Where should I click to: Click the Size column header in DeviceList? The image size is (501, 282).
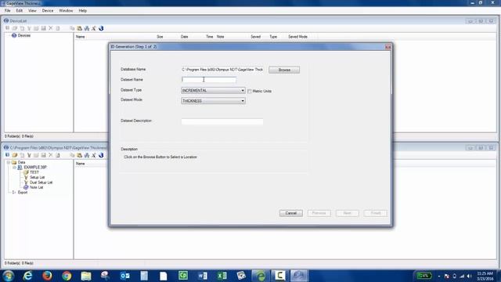click(160, 37)
